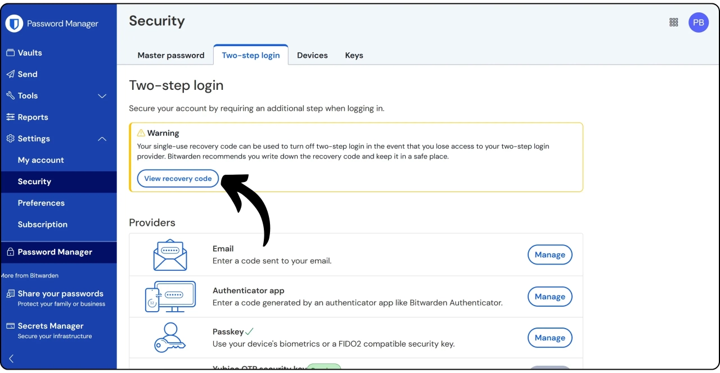Click the Warning triangle icon
720x373 pixels.
[x=141, y=133]
